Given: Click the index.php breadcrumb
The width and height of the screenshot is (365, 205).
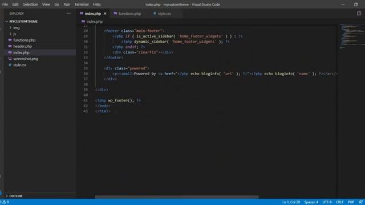Looking at the screenshot, I should pyautogui.click(x=94, y=22).
